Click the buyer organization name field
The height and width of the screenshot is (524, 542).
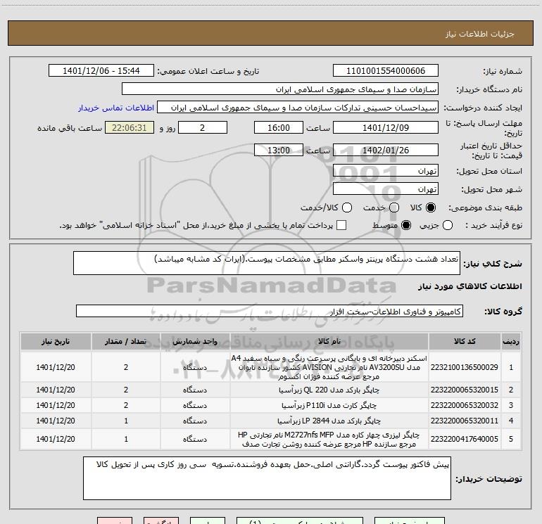(x=280, y=89)
